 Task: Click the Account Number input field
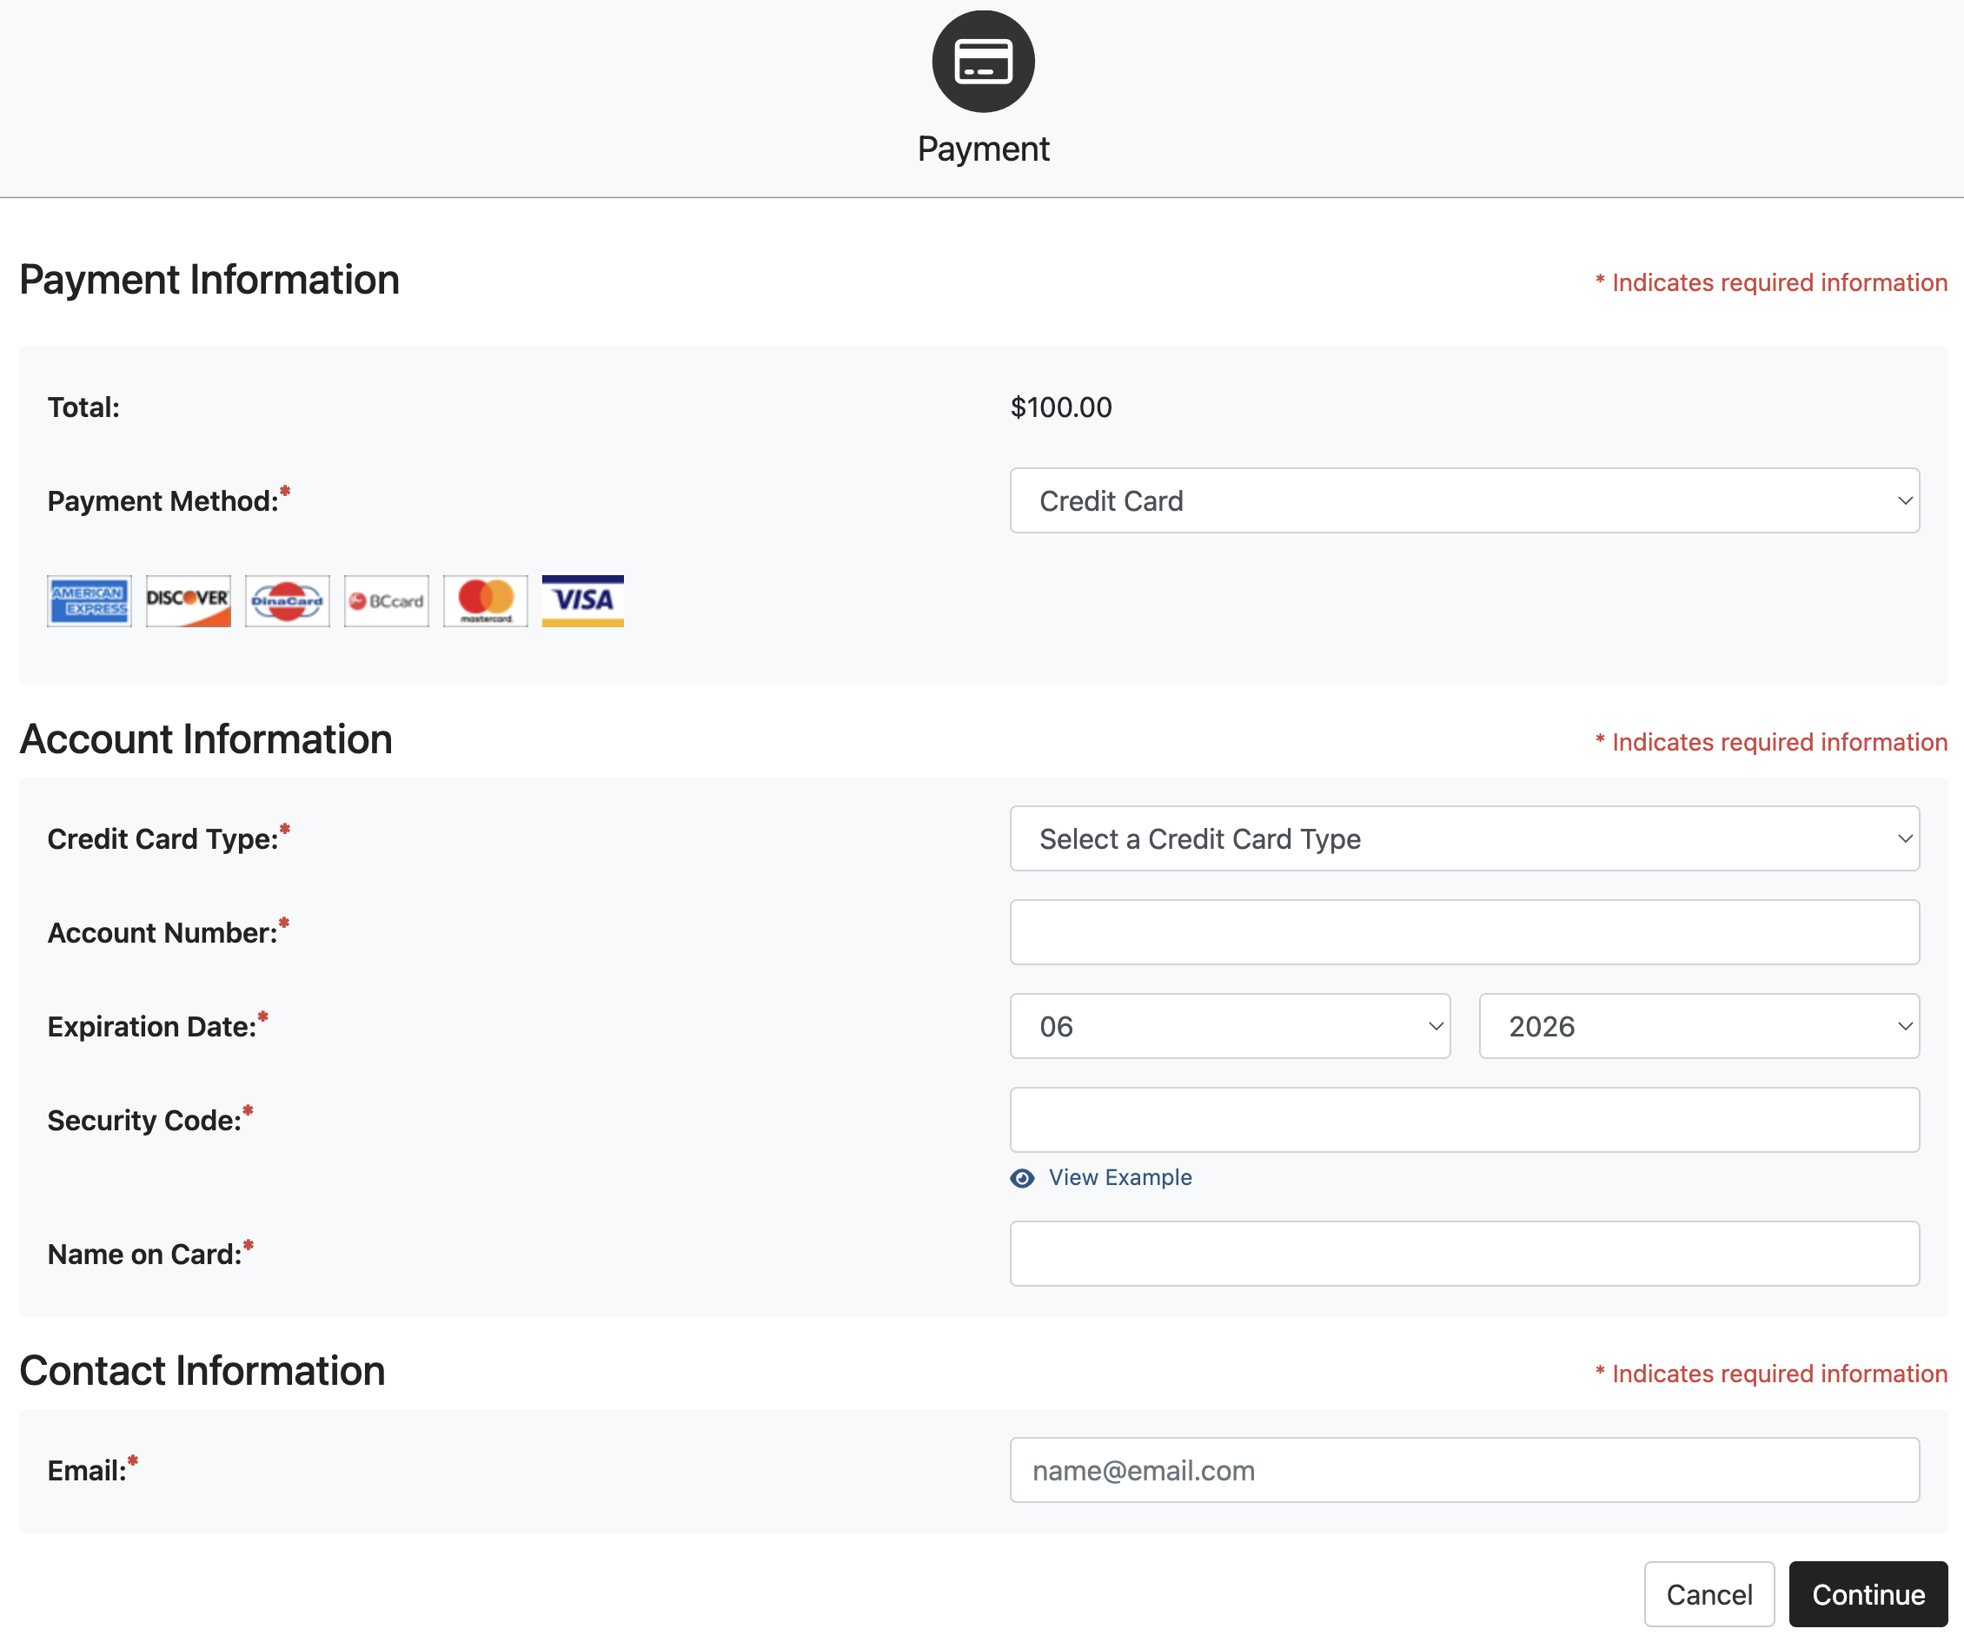[1464, 932]
